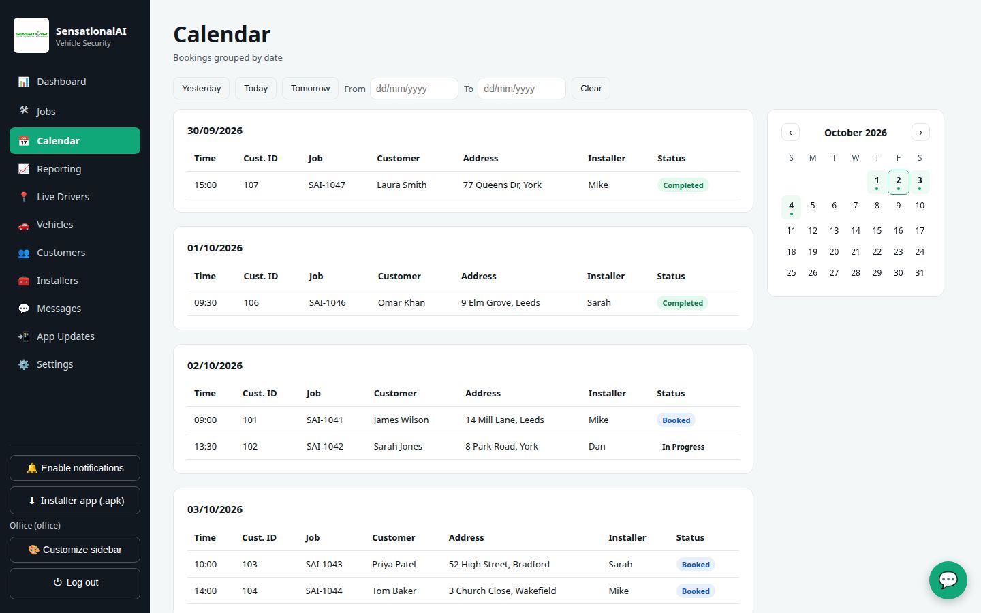Screen dimensions: 981x613
Task: Click the Vehicles car icon
Action: (24, 225)
